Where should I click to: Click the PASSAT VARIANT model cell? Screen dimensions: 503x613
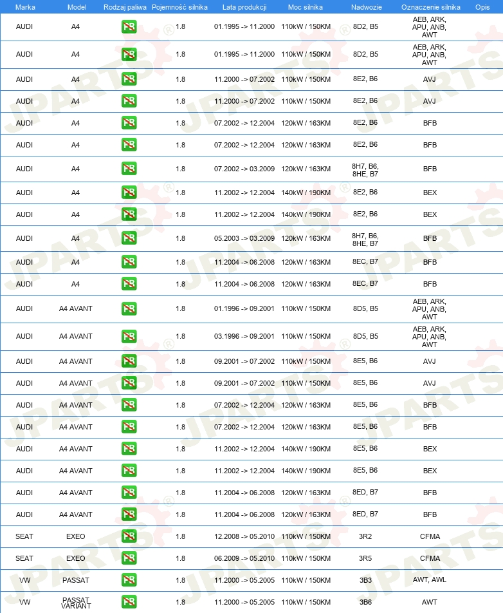tap(76, 603)
